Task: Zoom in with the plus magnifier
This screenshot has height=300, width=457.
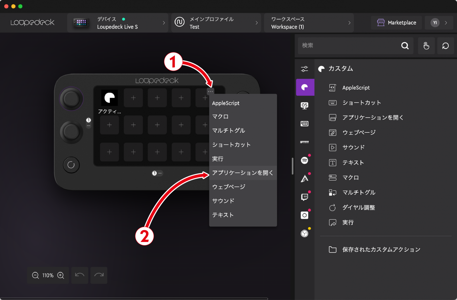Action: pyautogui.click(x=61, y=275)
